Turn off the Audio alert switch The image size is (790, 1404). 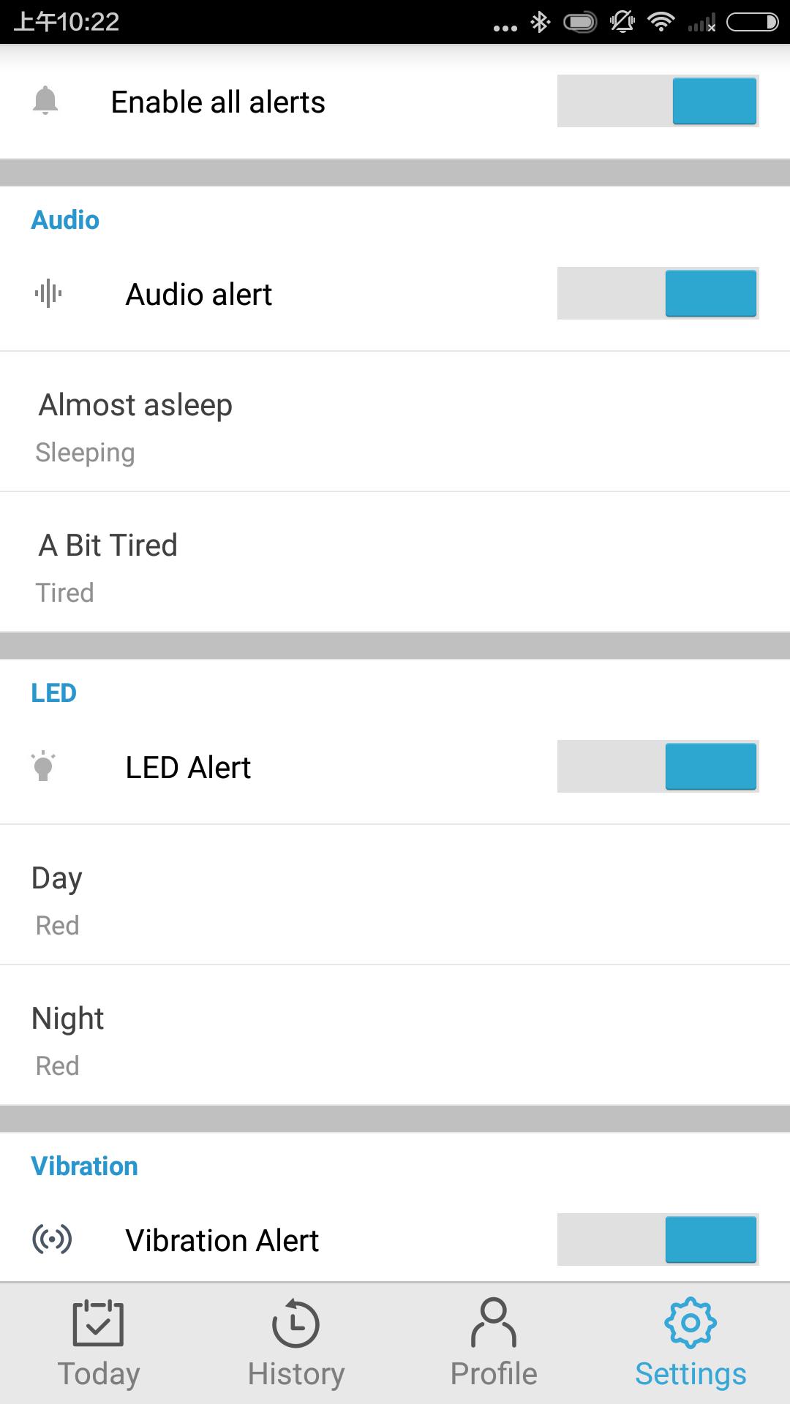(658, 293)
